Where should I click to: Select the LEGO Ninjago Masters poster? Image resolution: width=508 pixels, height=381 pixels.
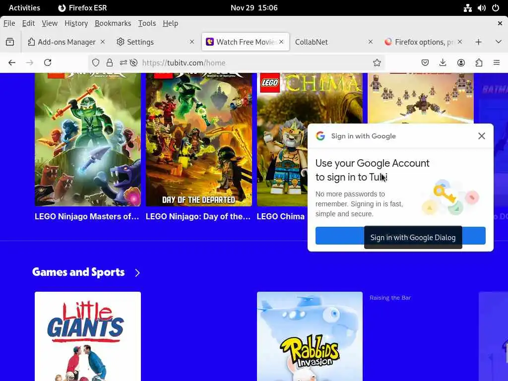(x=88, y=139)
